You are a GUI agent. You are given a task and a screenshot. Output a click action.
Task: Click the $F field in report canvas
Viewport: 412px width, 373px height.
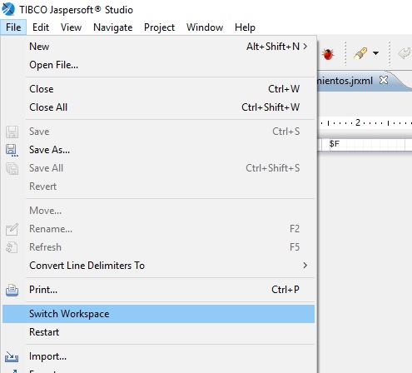click(x=334, y=144)
